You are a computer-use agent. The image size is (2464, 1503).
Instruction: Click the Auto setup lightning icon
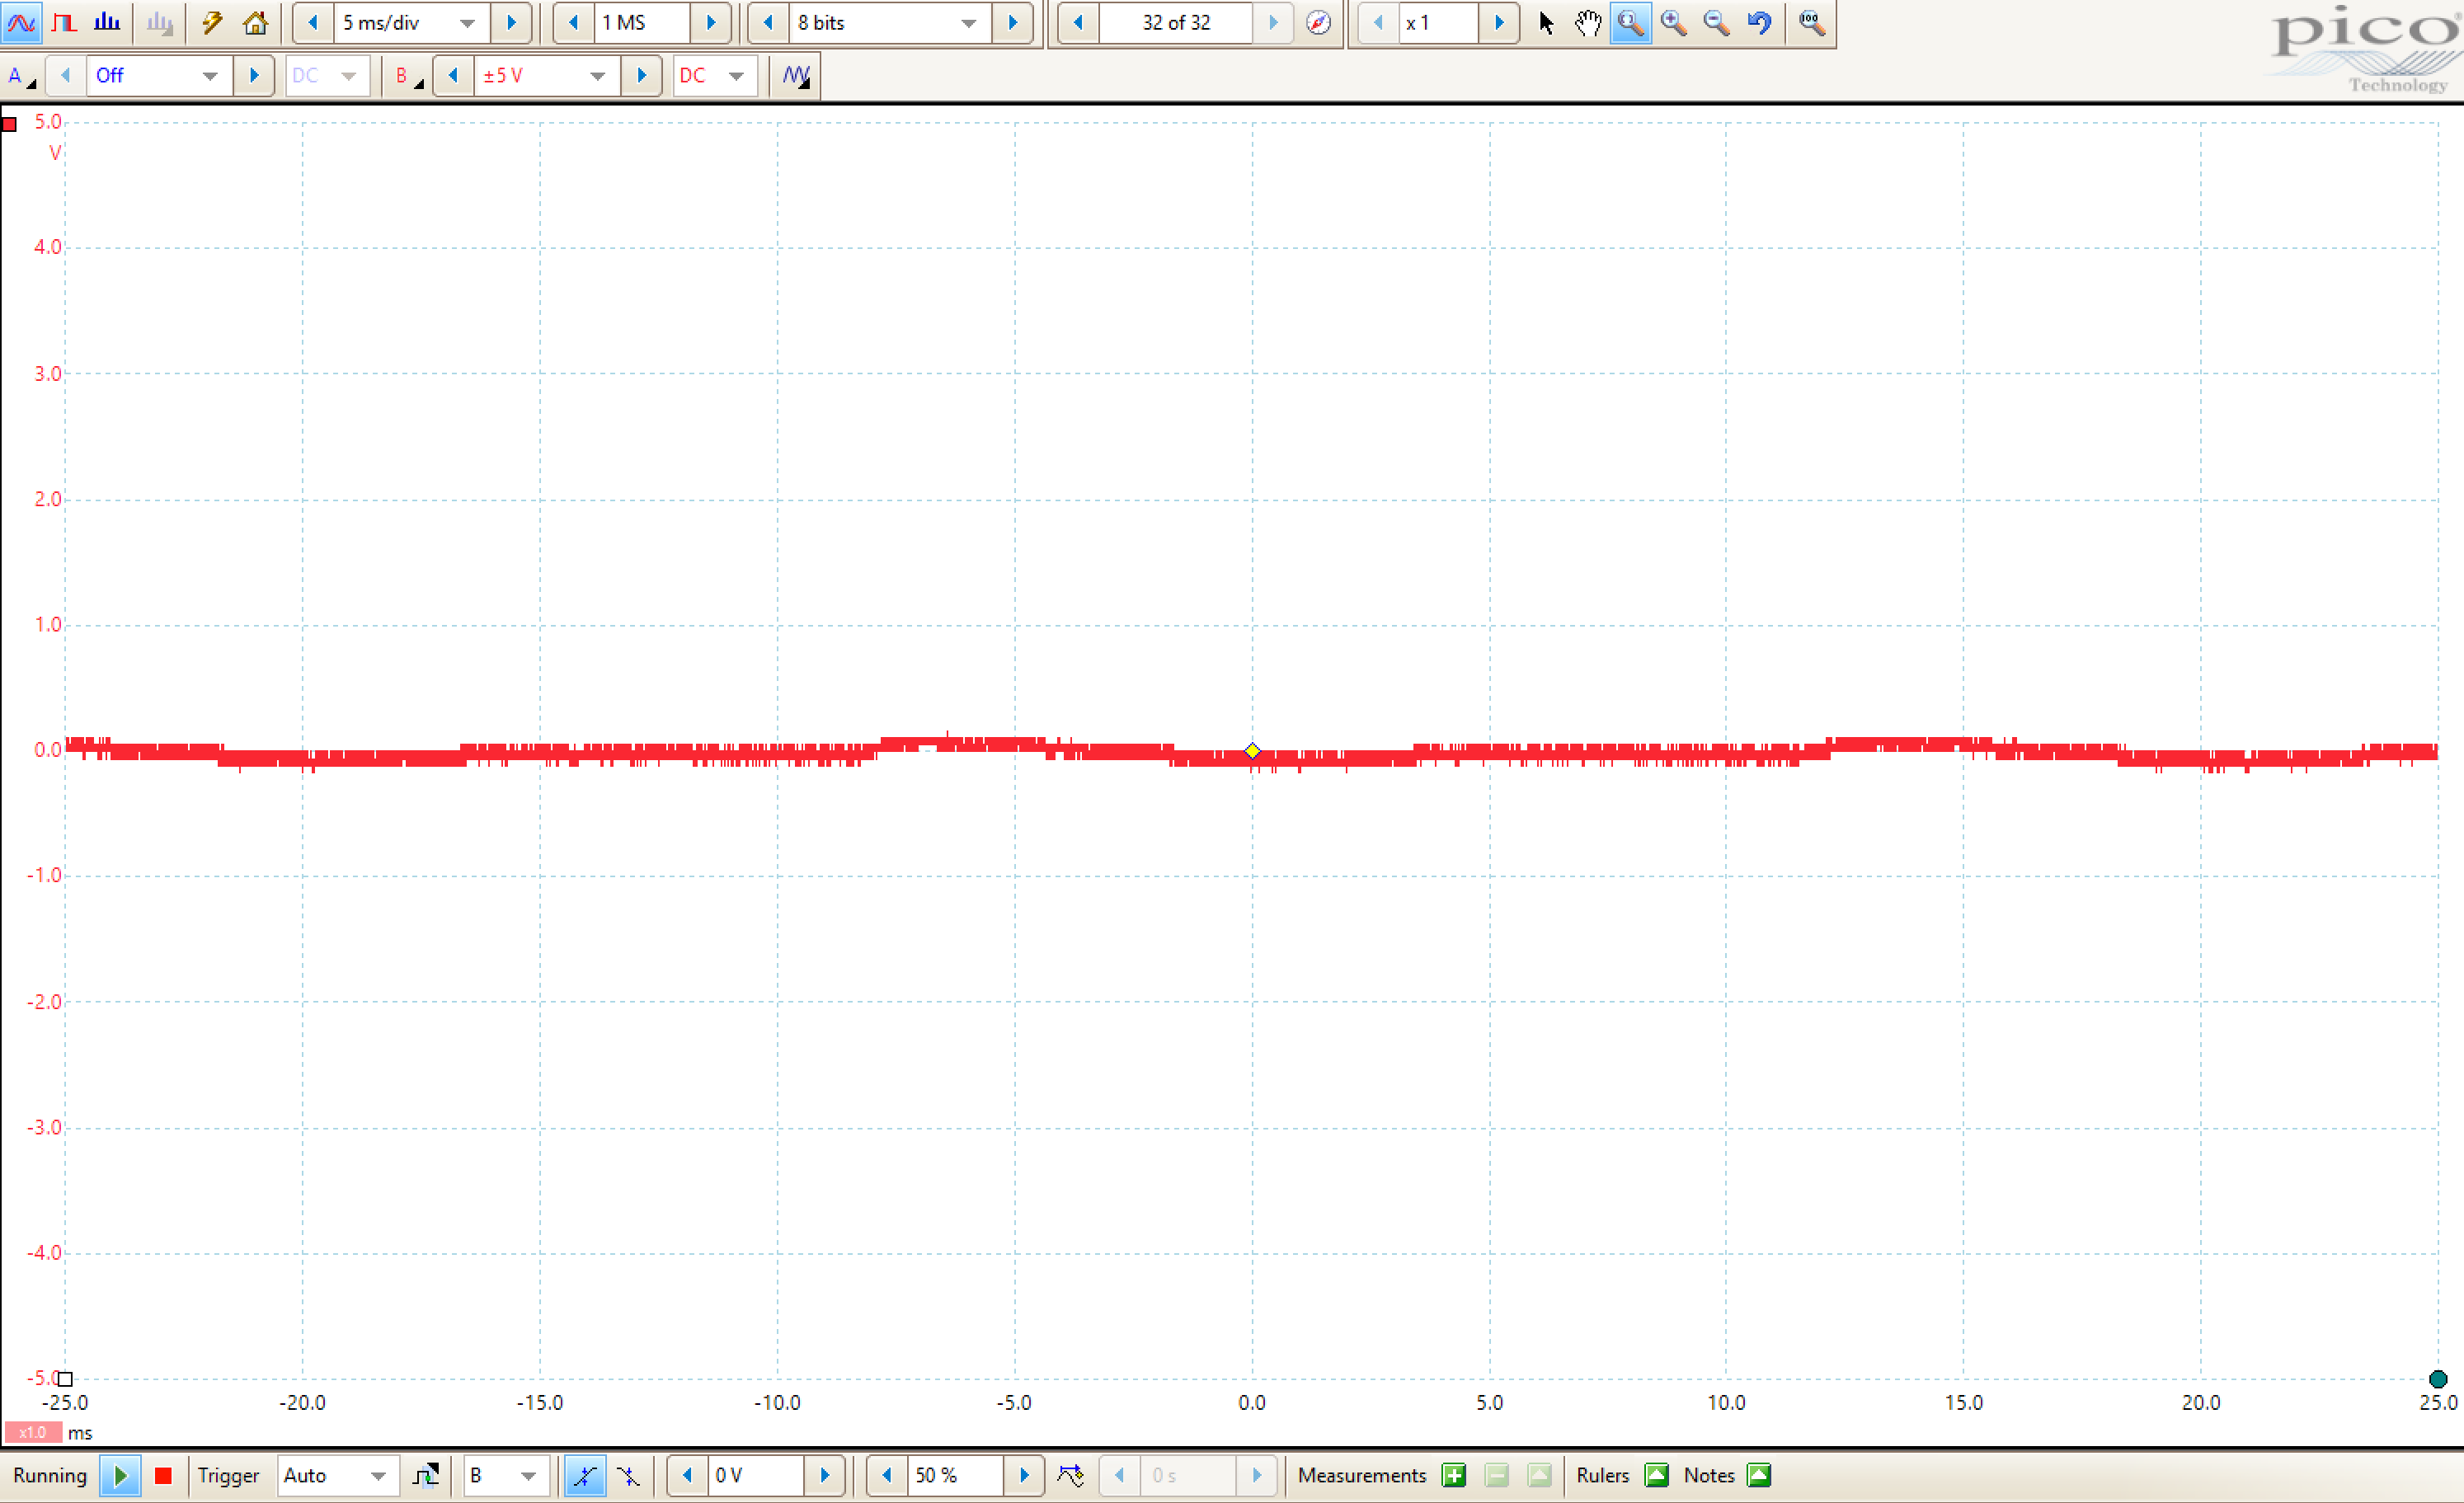coord(211,22)
